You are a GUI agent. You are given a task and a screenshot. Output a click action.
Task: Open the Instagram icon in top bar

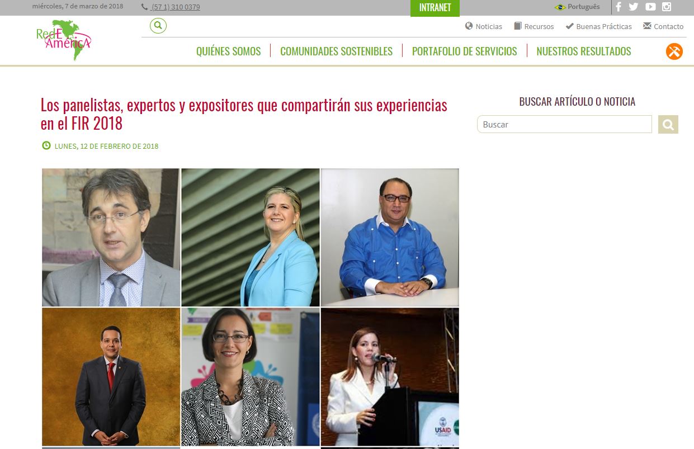[x=667, y=7]
